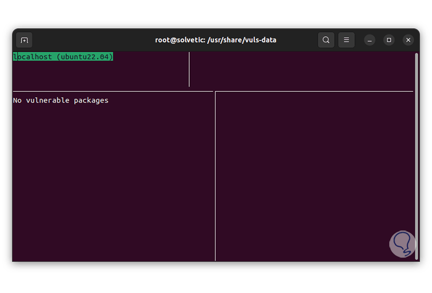Viewport: 432px width, 293px height.
Task: Click the Solvetic logo watermark
Action: (x=402, y=244)
